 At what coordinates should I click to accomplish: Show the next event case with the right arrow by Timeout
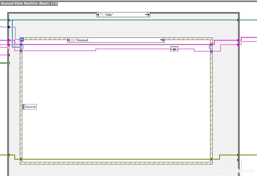coord(164,40)
